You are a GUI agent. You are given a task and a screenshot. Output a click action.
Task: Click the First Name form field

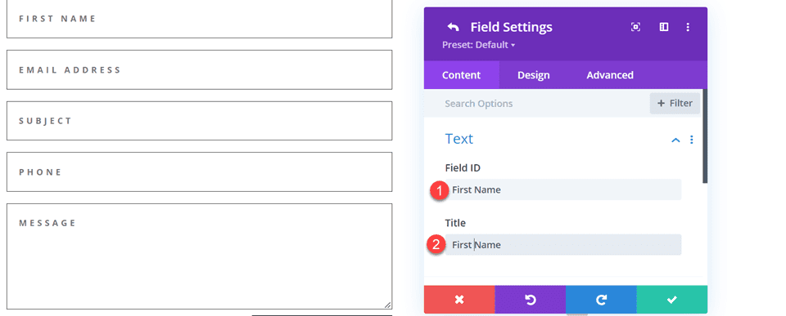click(x=199, y=19)
